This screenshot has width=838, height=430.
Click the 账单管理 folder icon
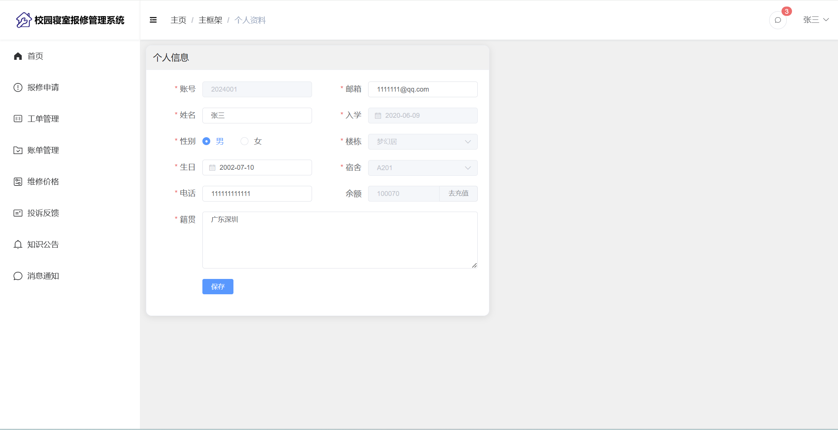pos(18,150)
